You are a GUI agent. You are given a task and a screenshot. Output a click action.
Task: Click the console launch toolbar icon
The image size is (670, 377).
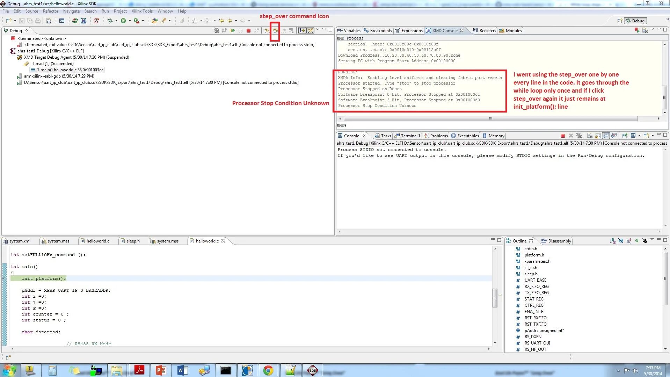62,21
